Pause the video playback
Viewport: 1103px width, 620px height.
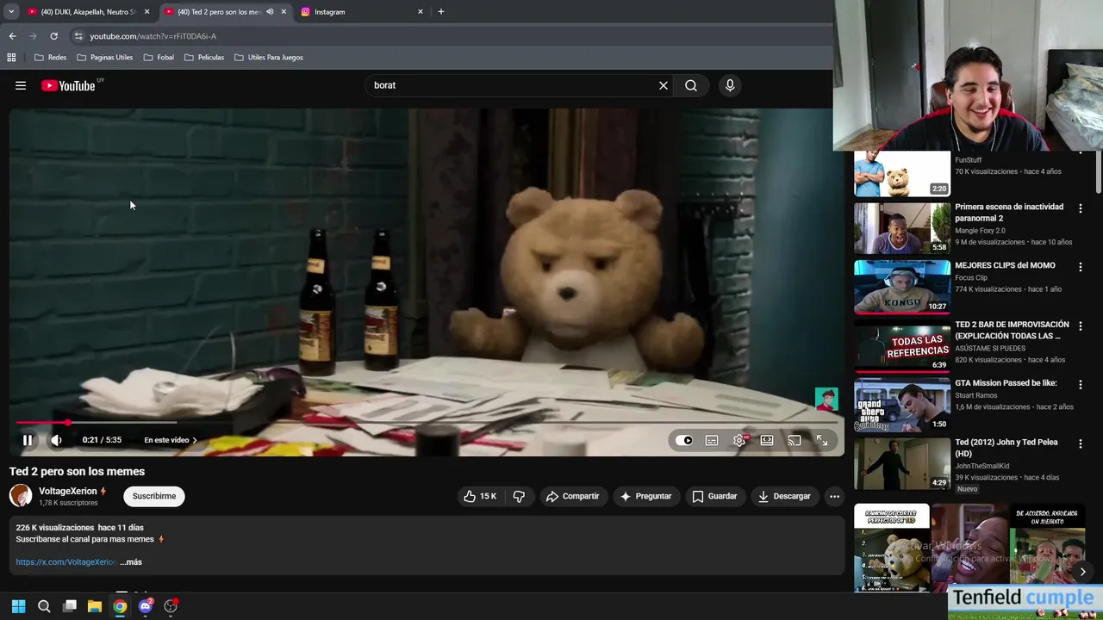28,440
